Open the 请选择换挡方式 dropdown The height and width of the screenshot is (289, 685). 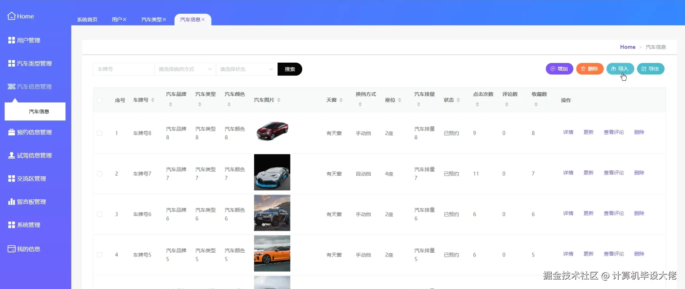coord(185,69)
